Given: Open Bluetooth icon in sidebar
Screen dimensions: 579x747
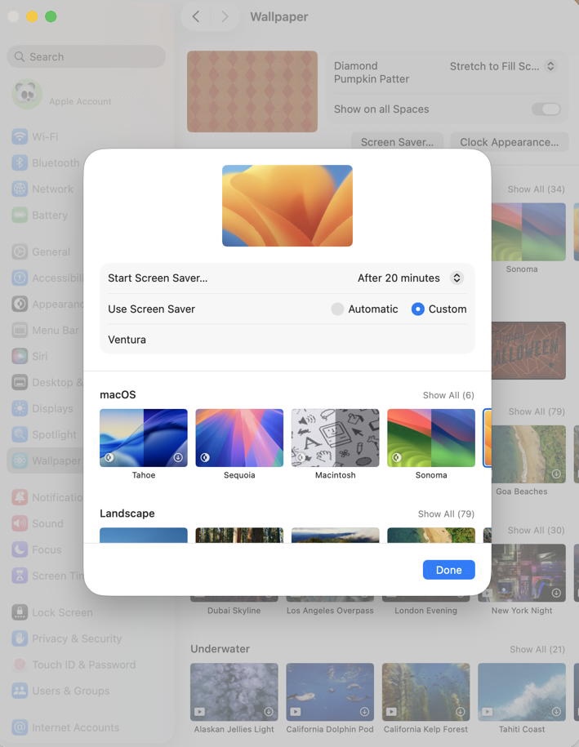Looking at the screenshot, I should point(20,163).
